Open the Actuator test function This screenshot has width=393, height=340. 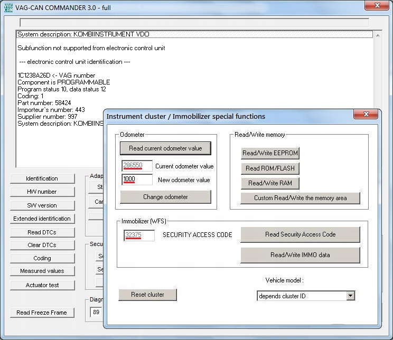coord(42,285)
